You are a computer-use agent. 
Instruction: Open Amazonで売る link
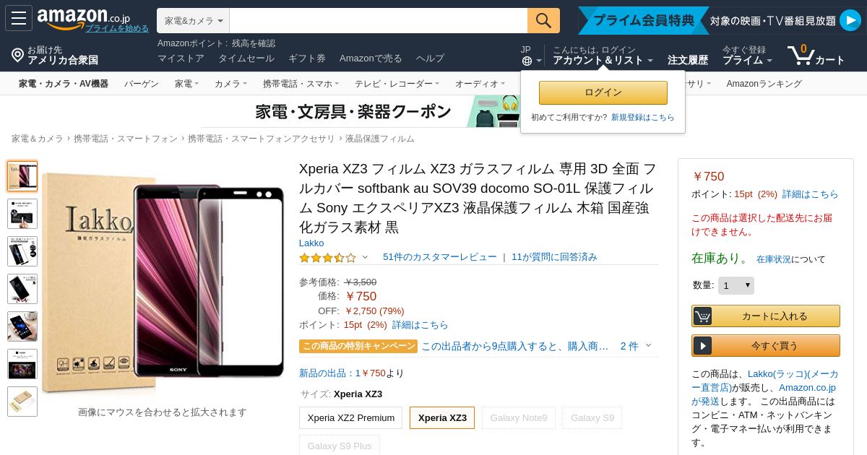coord(371,58)
